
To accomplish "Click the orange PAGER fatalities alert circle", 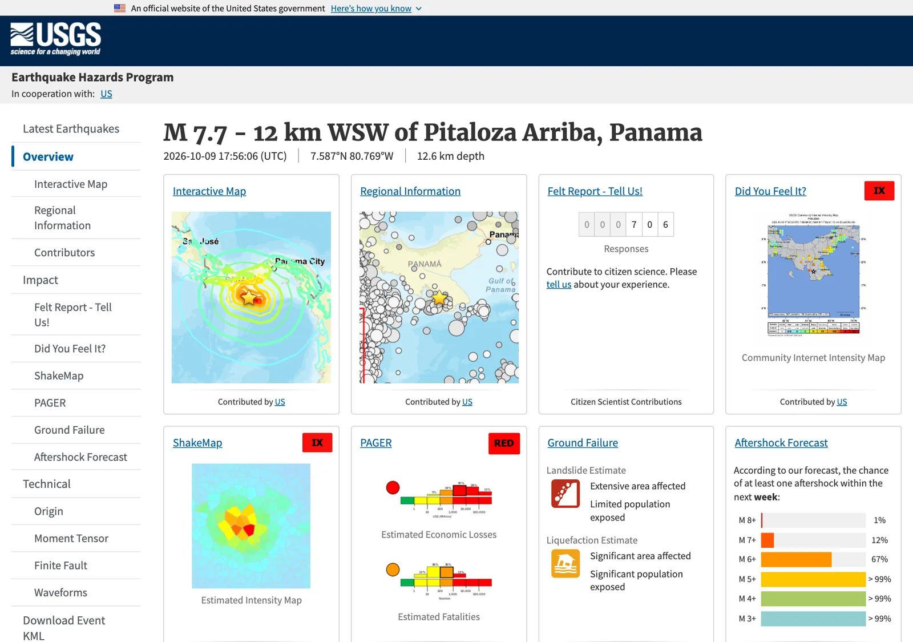I will 393,570.
